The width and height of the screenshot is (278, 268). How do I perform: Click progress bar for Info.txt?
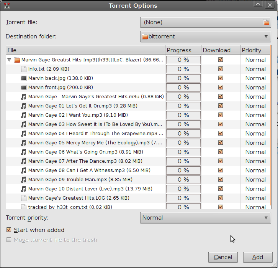pos(183,69)
